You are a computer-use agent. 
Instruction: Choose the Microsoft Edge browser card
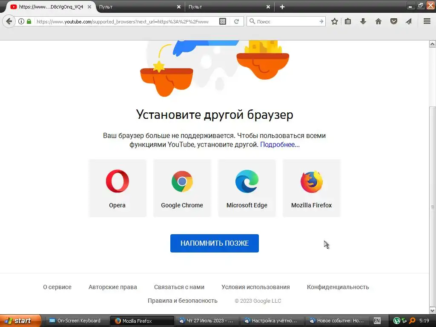click(x=247, y=188)
